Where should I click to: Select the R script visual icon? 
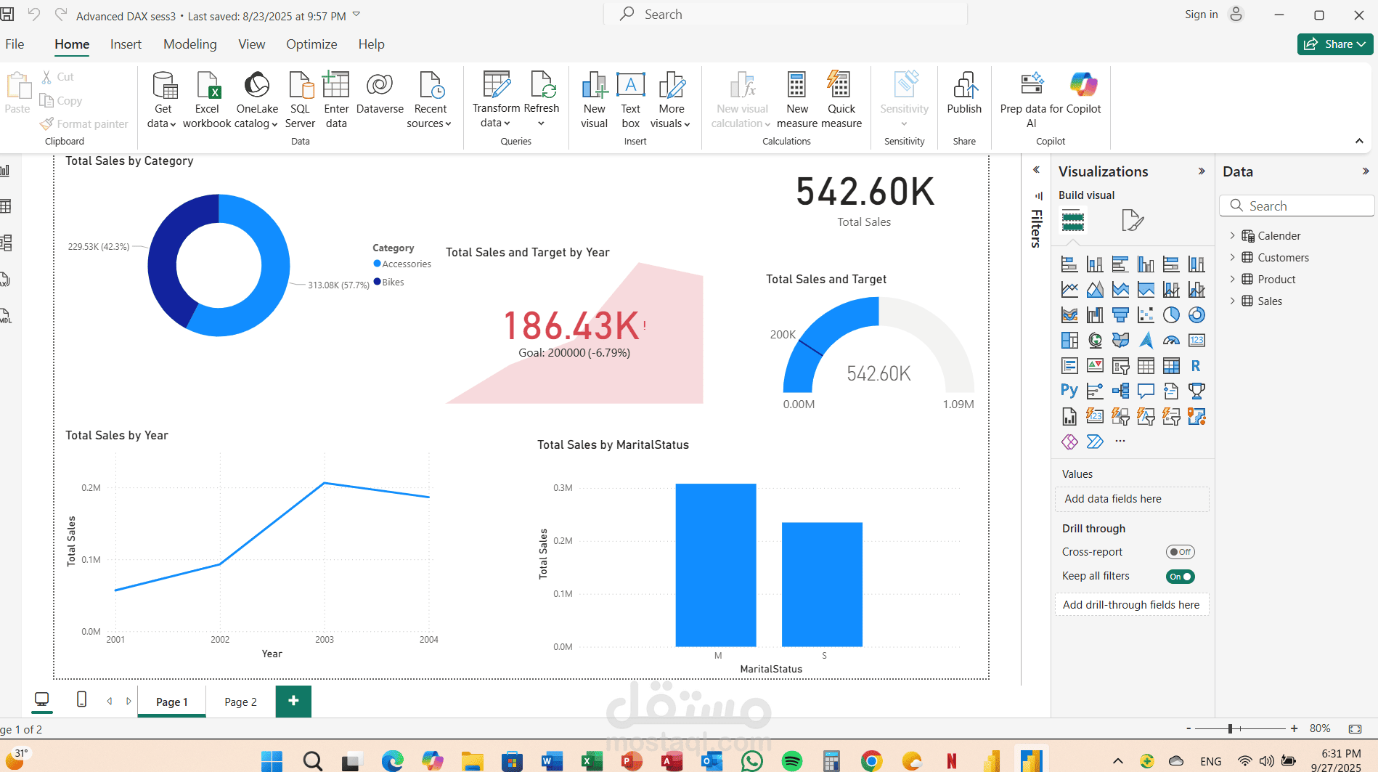[1196, 366]
